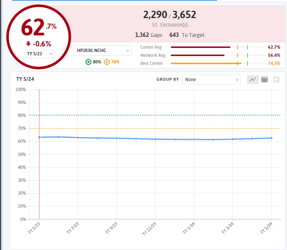Image resolution: width=287 pixels, height=250 pixels.
Task: Expand chart to fullscreen
Action: click(276, 80)
